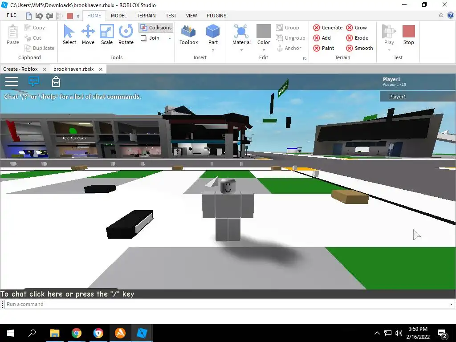The height and width of the screenshot is (342, 456).
Task: Switch to the Create - Roblox document tab
Action: click(x=20, y=69)
